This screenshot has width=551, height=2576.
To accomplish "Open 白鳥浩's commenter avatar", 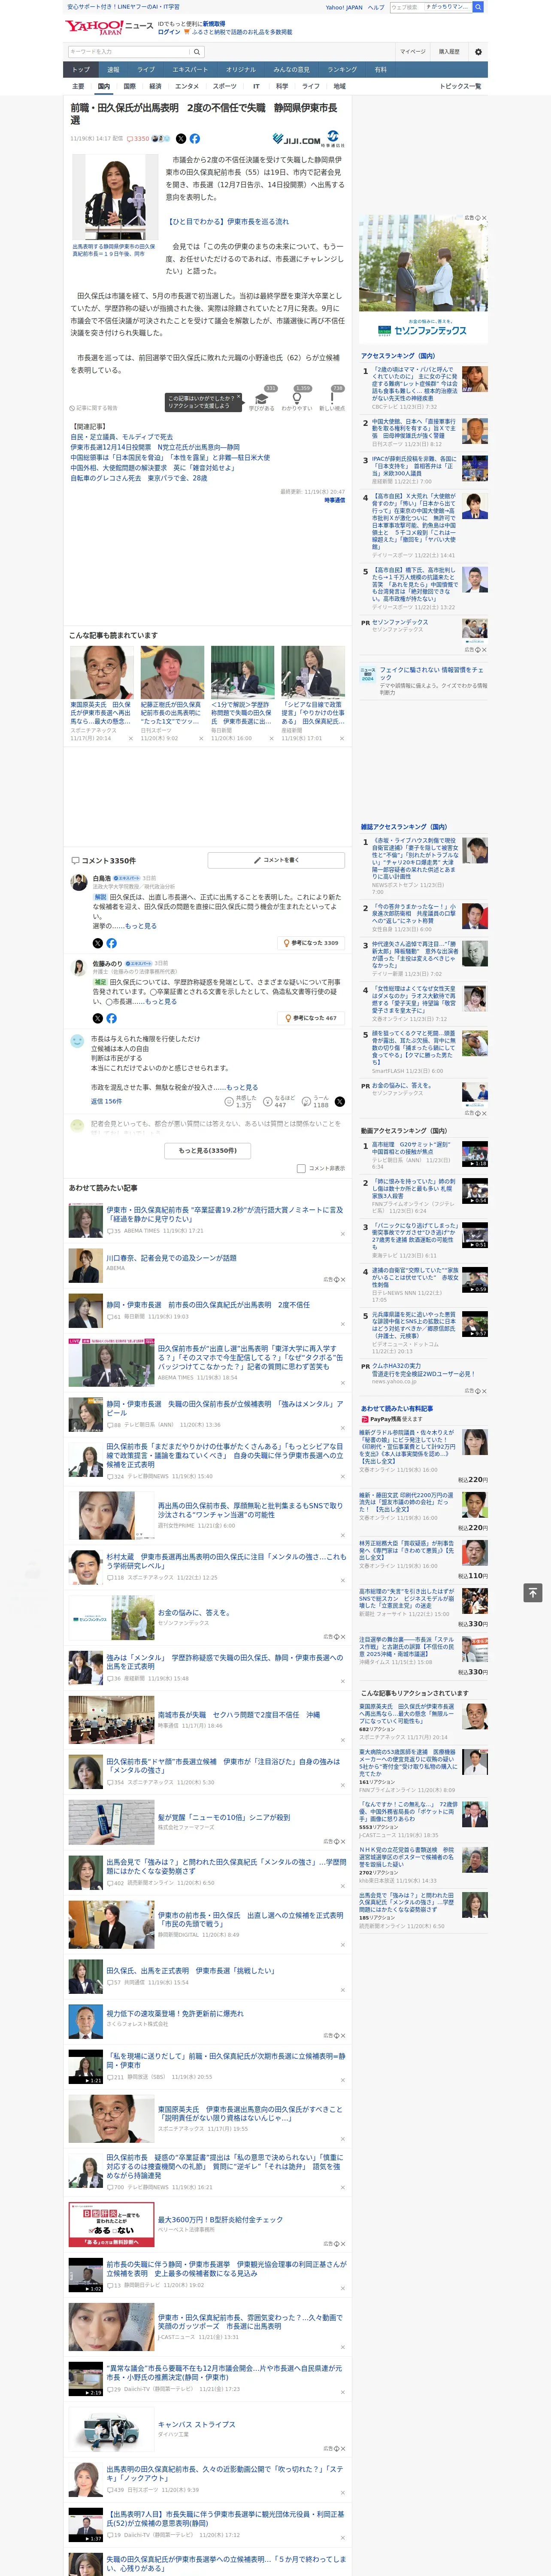I will pyautogui.click(x=78, y=882).
